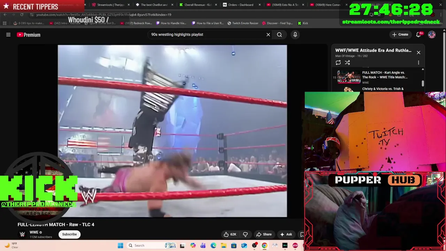Open Microsoft Edge from taskbar
Image resolution: width=446 pixels, height=251 pixels.
pos(213,245)
